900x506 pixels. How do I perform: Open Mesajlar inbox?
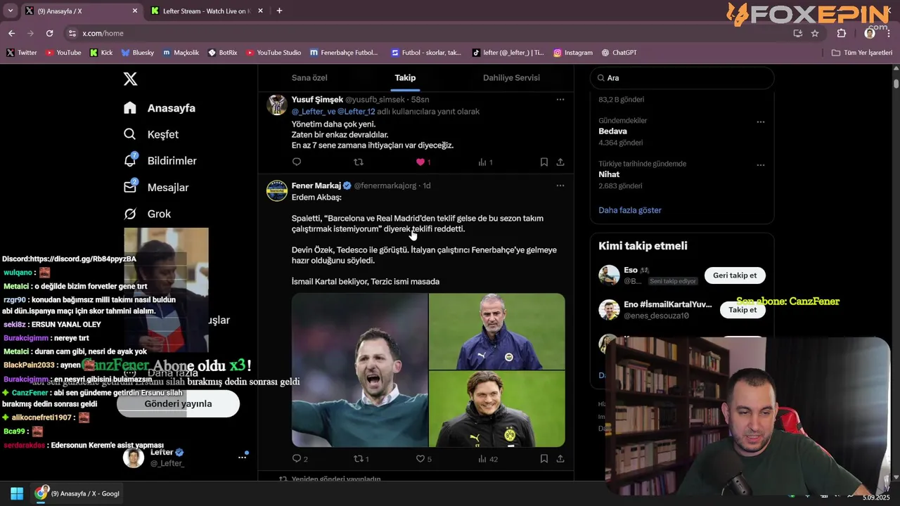click(156, 188)
